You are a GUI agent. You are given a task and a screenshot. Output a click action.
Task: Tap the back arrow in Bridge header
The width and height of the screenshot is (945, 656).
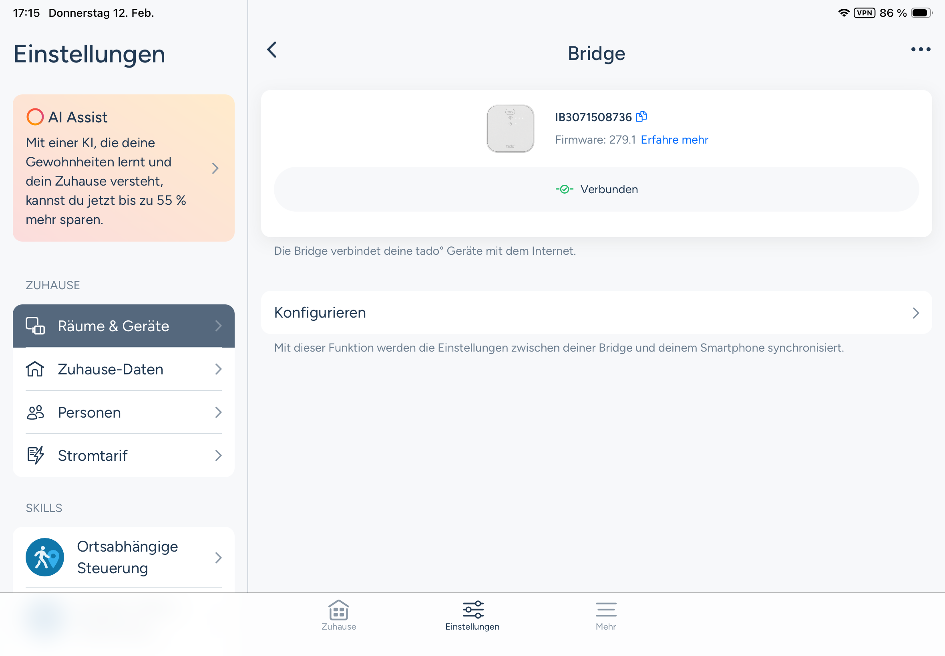[x=272, y=50]
